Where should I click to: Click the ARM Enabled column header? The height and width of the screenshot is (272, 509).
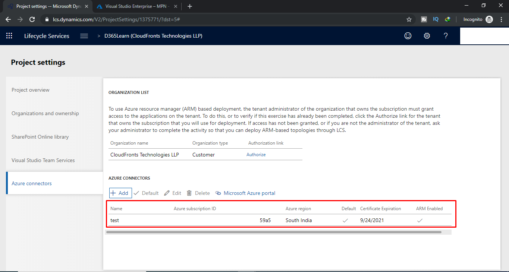point(429,209)
